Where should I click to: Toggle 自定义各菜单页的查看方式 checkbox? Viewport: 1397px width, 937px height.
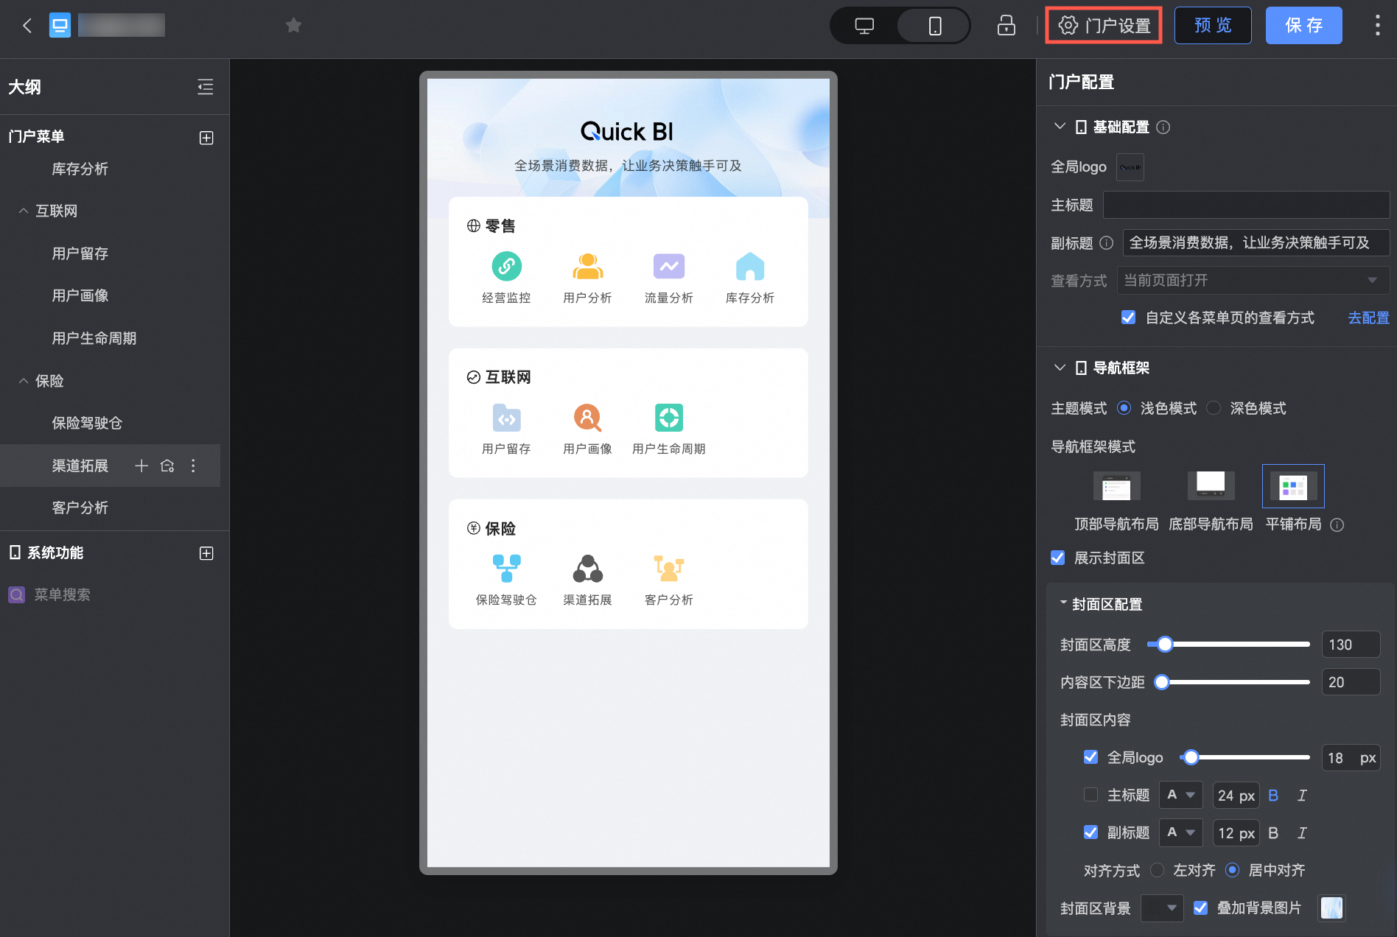click(1128, 317)
